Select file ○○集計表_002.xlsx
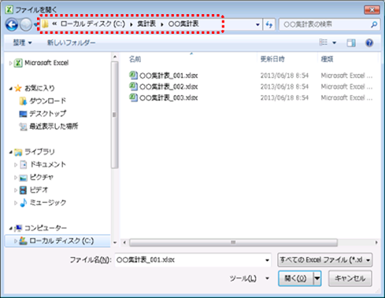Image resolution: width=385 pixels, height=298 pixels. tap(168, 86)
